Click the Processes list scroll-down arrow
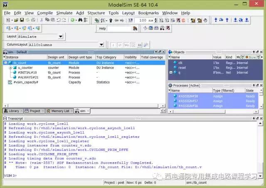 point(261,107)
